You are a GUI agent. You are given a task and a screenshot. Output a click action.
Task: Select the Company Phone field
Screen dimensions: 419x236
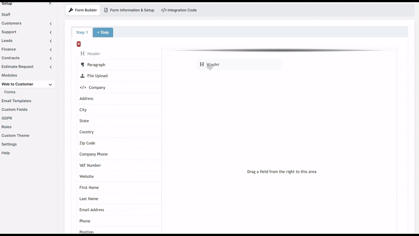pos(119,154)
